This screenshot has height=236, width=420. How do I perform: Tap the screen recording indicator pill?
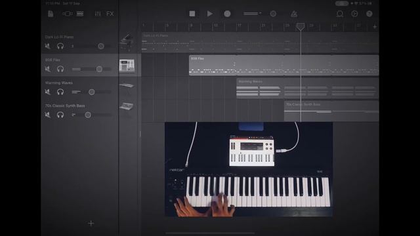342,3
